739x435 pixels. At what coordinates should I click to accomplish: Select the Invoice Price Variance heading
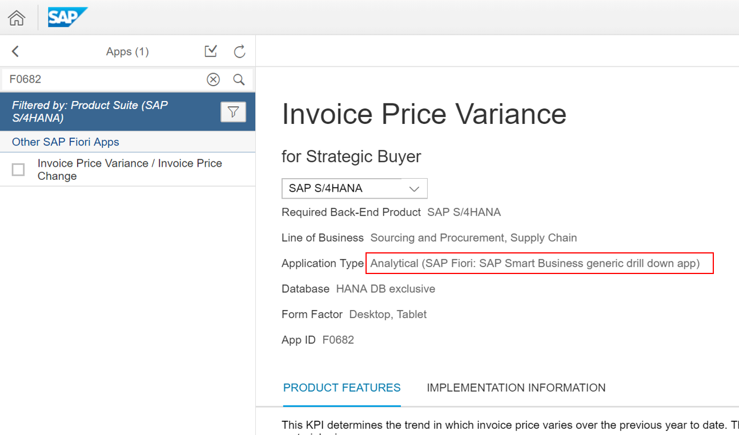coord(424,114)
